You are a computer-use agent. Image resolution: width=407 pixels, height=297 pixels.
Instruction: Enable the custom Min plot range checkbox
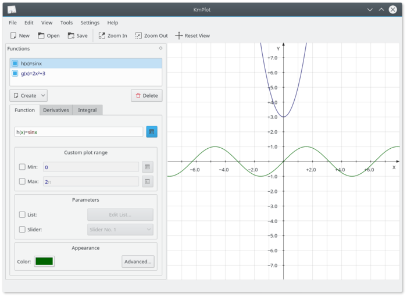click(22, 167)
